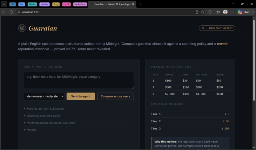Open Copilot Chat sidebar
This screenshot has height=150, width=256.
[x=243, y=12]
